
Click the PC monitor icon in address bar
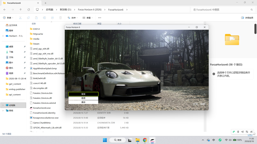pos(37,10)
